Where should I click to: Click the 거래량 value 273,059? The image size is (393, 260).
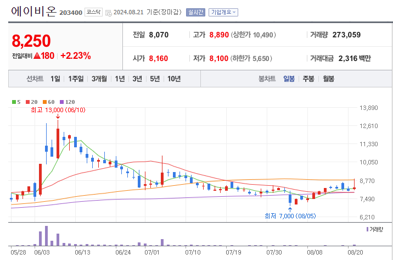(x=346, y=35)
